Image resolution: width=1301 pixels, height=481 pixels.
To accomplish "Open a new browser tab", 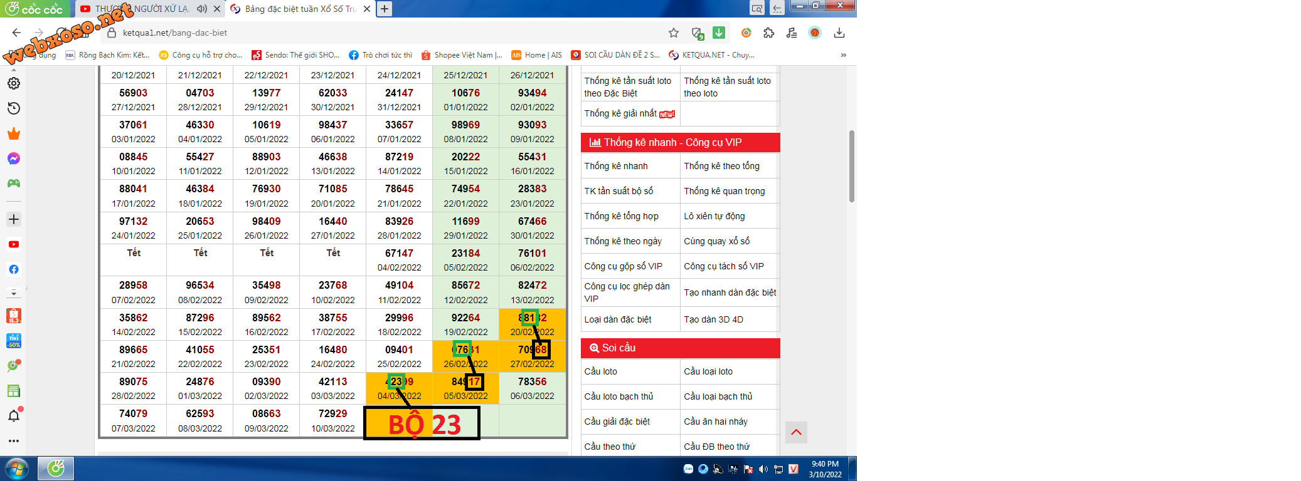I will (385, 9).
